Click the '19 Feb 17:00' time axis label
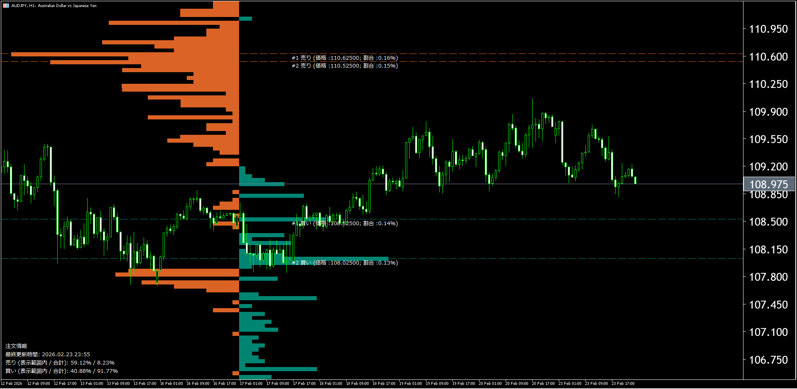 [464, 384]
